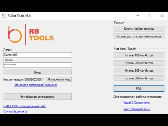
Task: Click the RB Tools logo image
Action: pyautogui.click(x=31, y=35)
